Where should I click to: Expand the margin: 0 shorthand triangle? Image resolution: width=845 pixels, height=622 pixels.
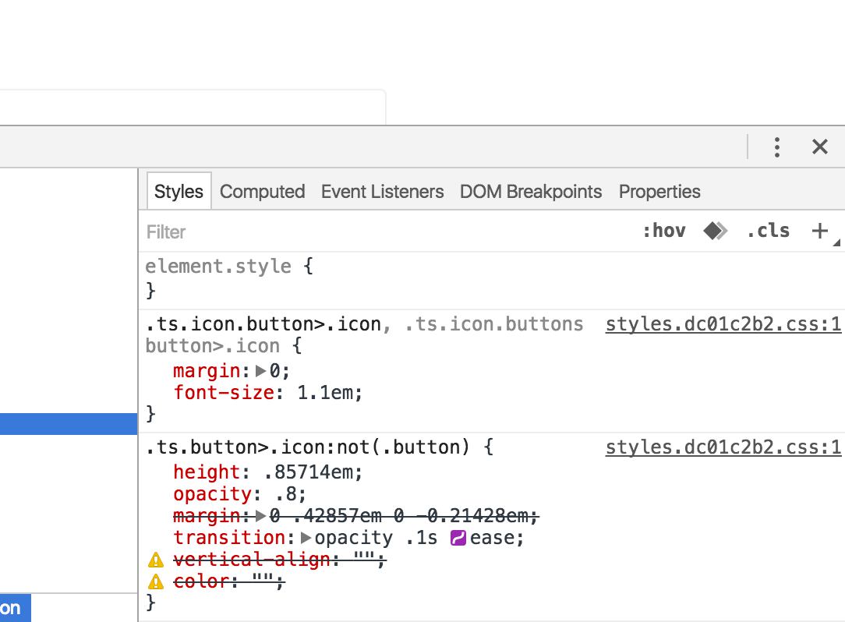click(x=261, y=371)
